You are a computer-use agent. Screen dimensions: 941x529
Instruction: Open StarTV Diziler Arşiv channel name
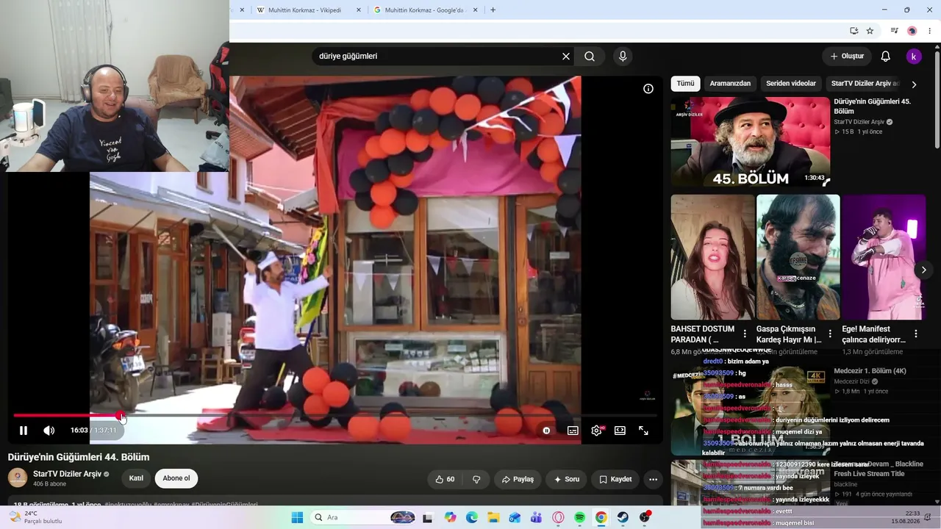point(67,474)
